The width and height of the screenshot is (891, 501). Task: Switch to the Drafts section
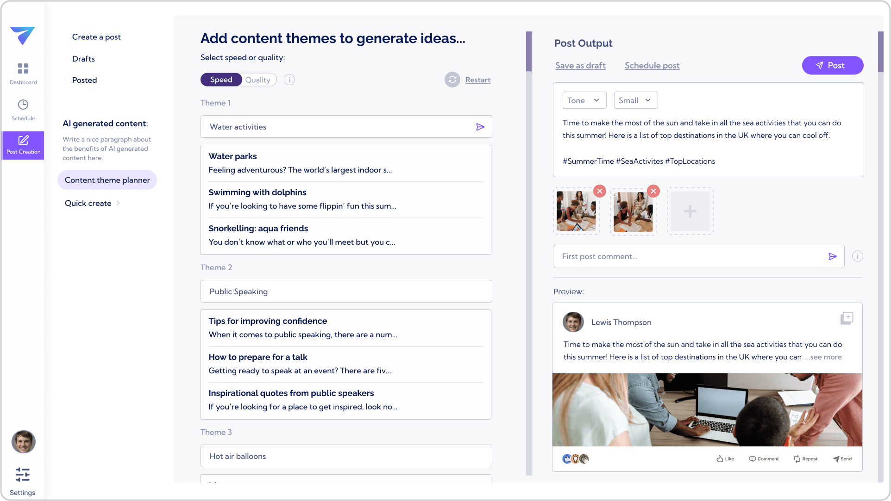tap(83, 58)
